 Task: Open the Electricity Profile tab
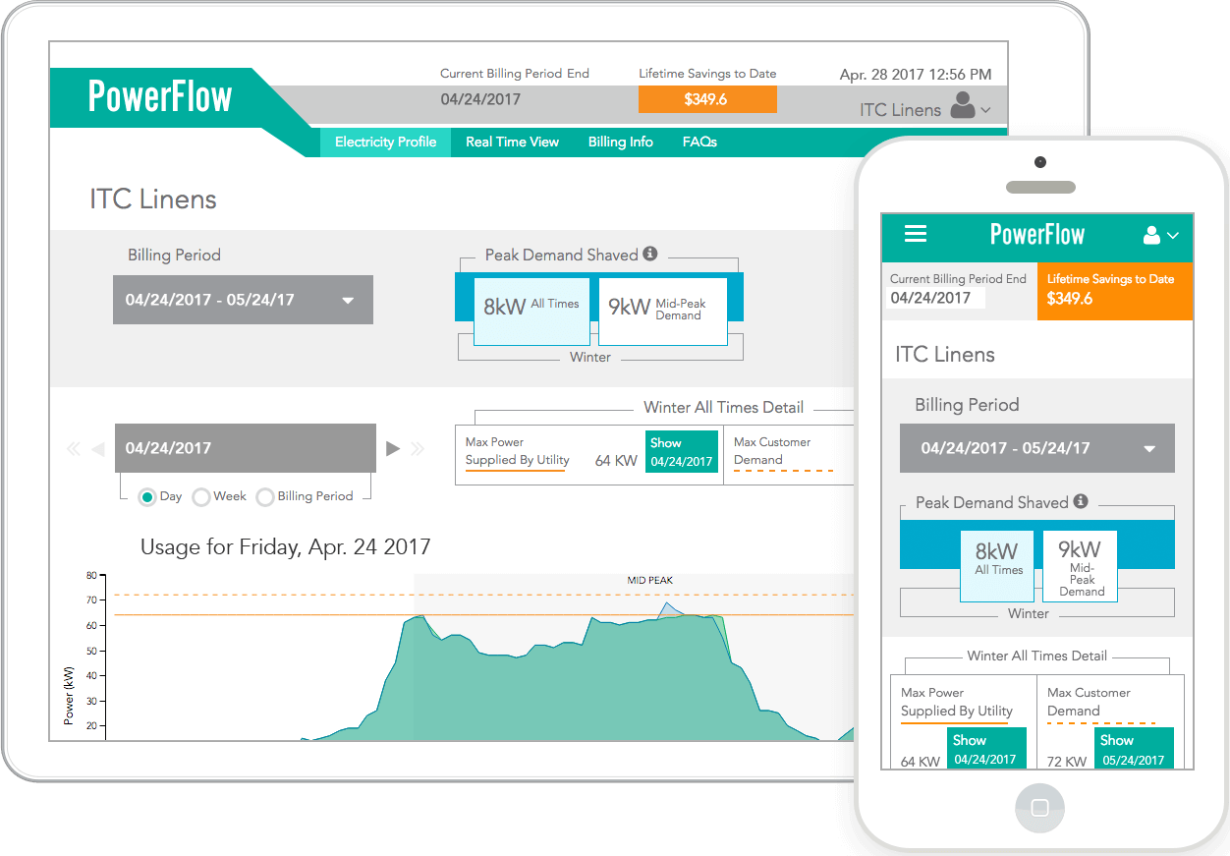pos(385,143)
